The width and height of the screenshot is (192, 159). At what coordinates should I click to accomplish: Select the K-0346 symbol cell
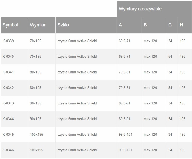pyautogui.click(x=8, y=150)
